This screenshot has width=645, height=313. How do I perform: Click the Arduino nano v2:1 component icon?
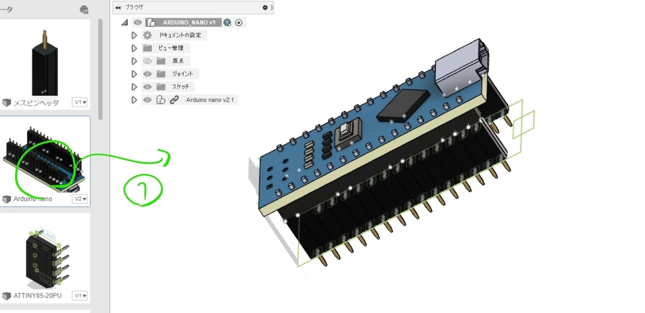[x=161, y=100]
